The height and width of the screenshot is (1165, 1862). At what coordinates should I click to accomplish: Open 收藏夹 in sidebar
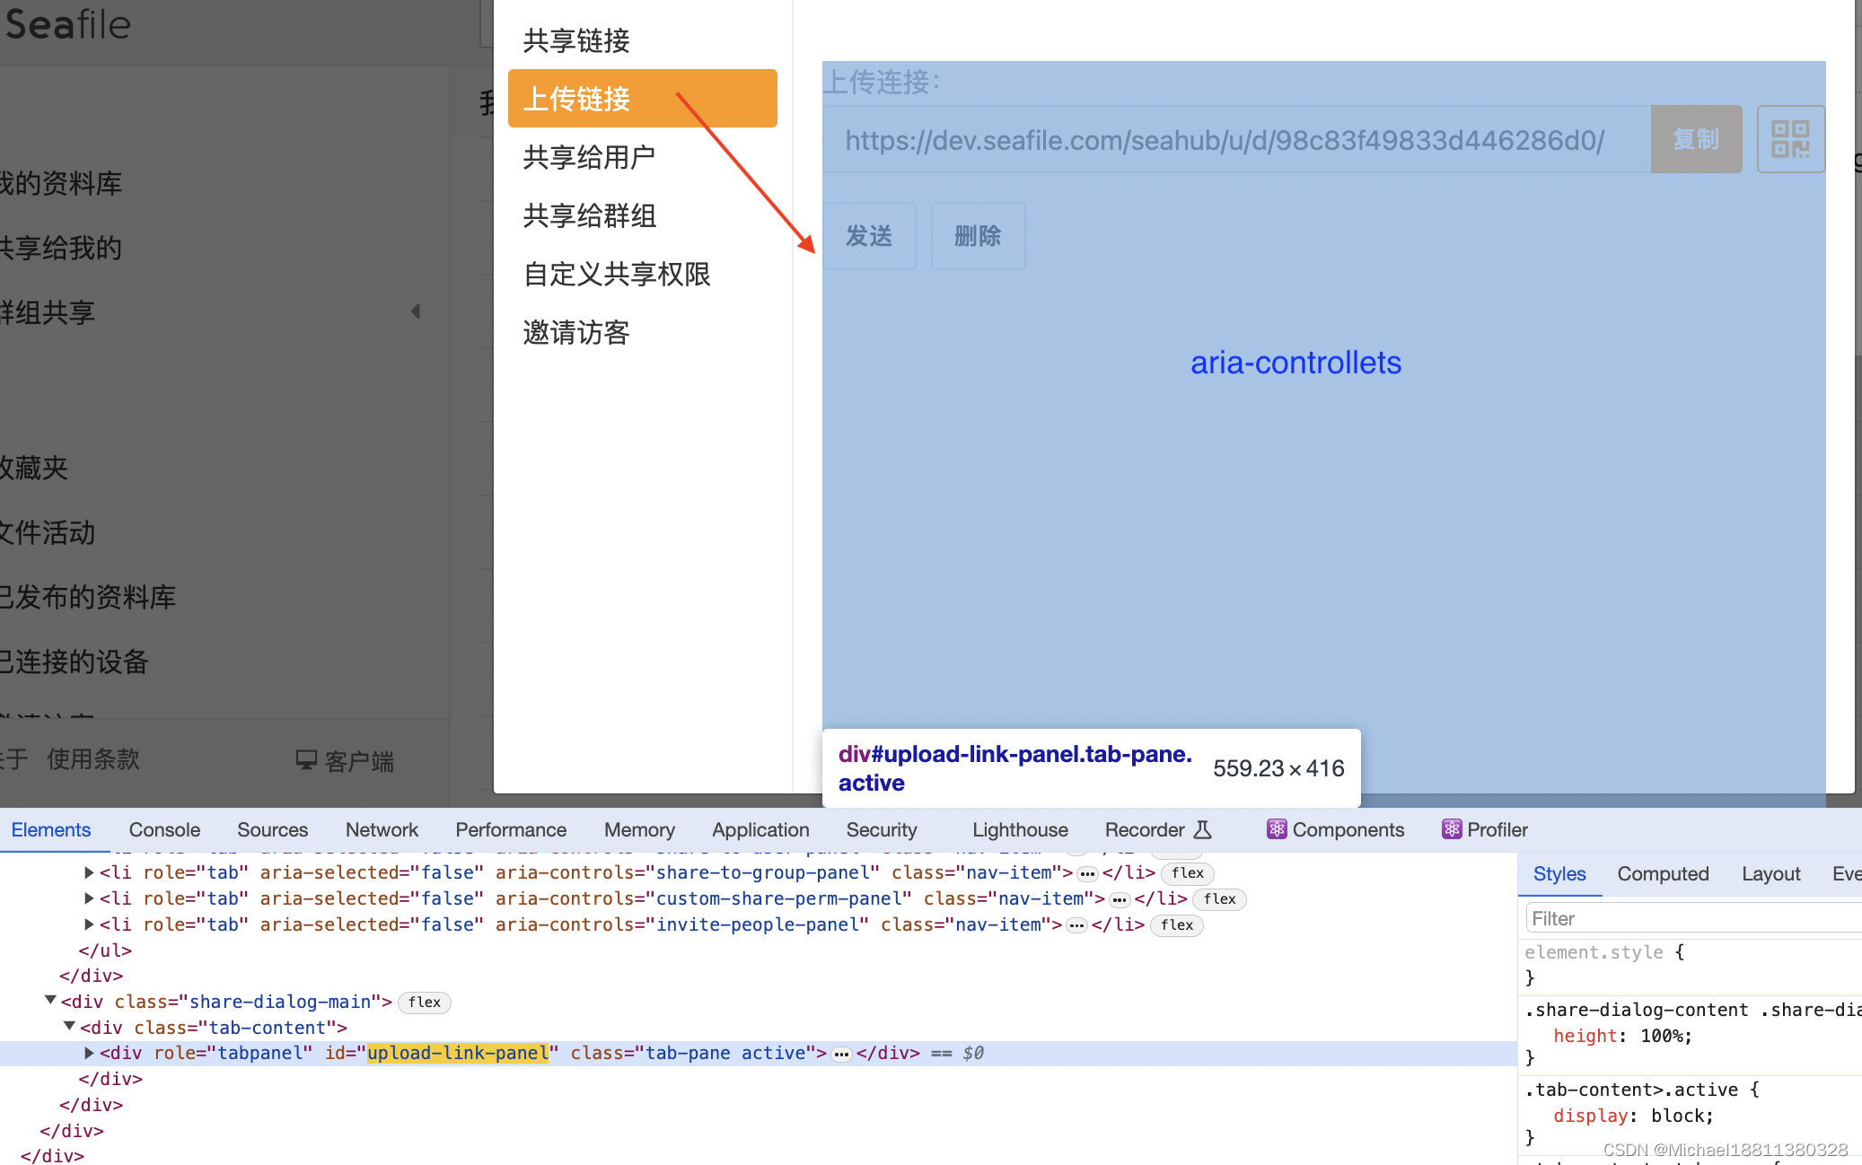click(x=34, y=468)
